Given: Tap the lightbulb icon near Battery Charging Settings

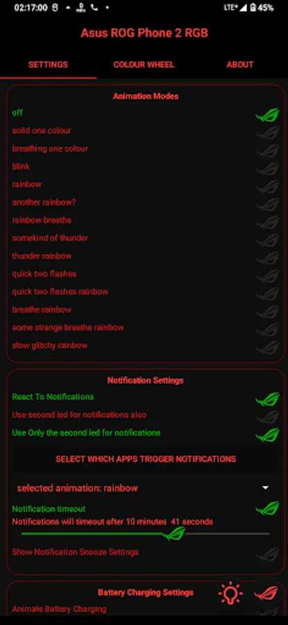Looking at the screenshot, I should click(230, 594).
